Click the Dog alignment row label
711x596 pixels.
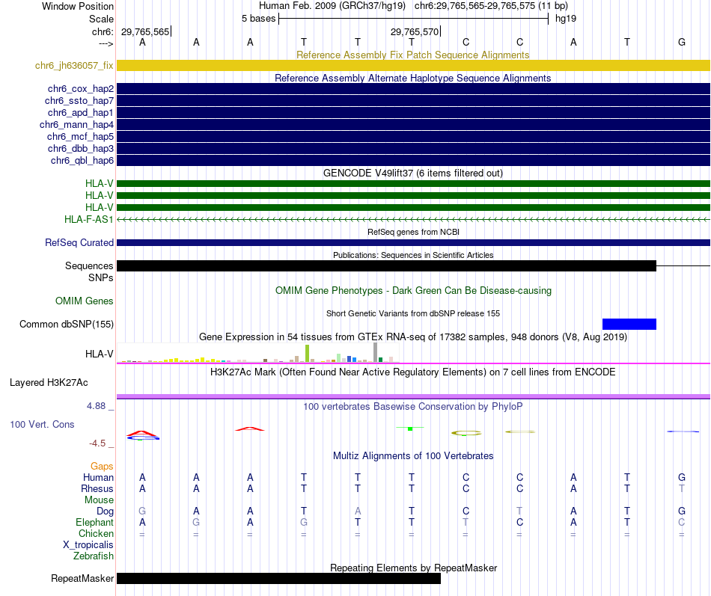click(105, 511)
